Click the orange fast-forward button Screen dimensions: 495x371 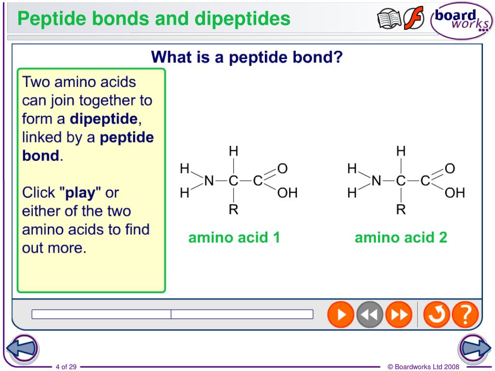[x=399, y=314]
